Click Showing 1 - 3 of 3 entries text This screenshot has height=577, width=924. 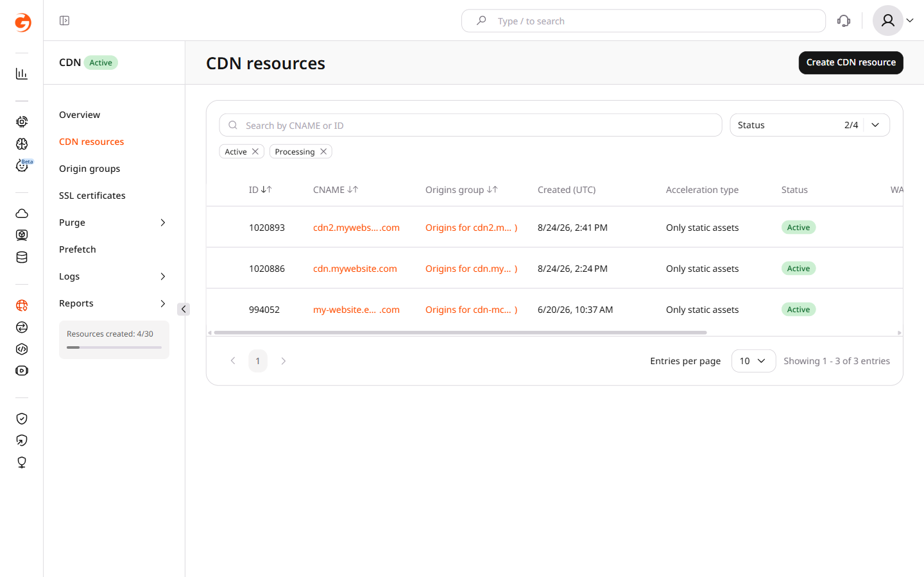click(x=837, y=361)
